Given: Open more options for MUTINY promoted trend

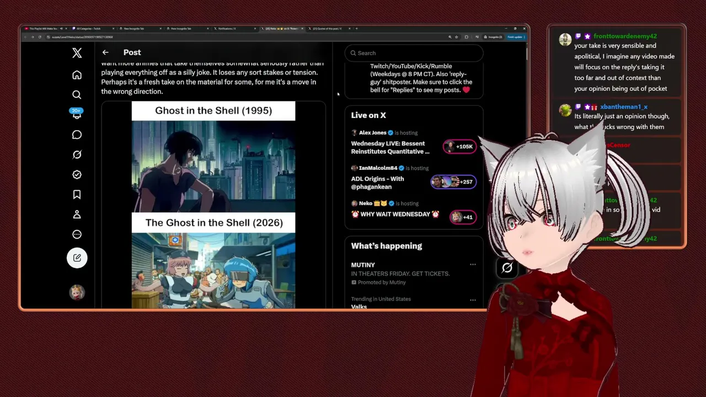Looking at the screenshot, I should [x=473, y=265].
